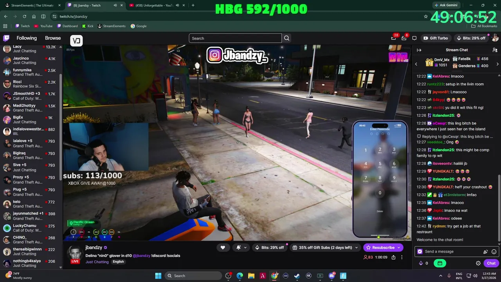The height and width of the screenshot is (282, 501).
Task: Click the browser reload button
Action: pos(24,16)
